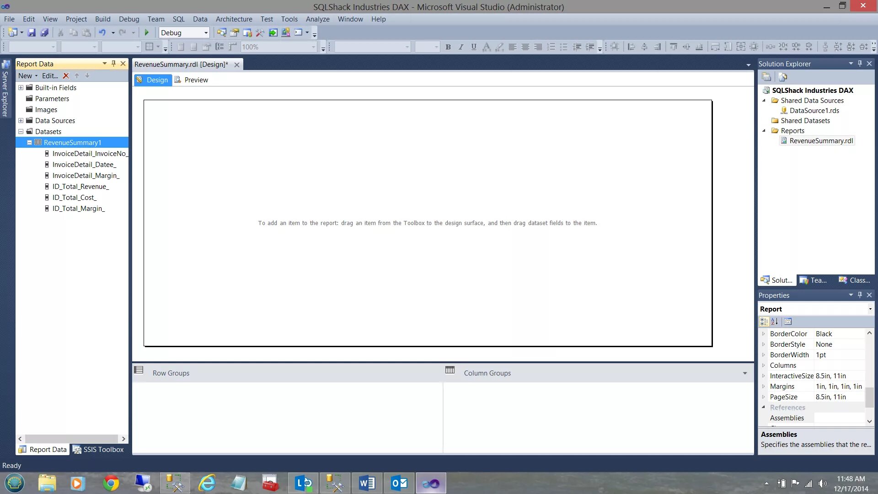Open the Debug configuration dropdown
The height and width of the screenshot is (494, 878).
[x=206, y=33]
